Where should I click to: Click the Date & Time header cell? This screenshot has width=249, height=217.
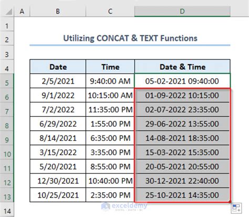pos(182,67)
